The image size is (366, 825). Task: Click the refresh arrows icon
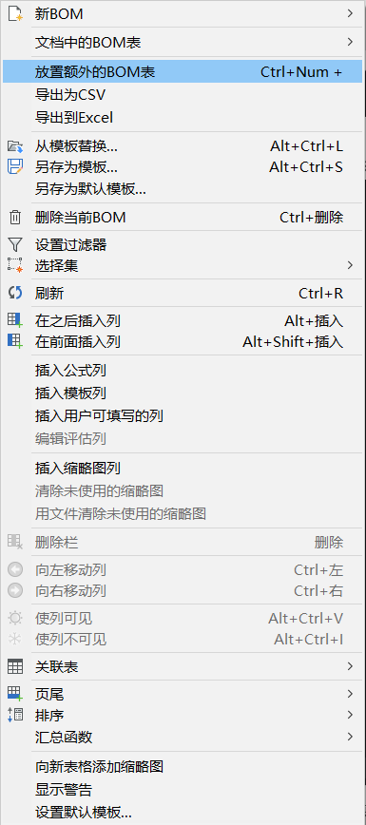tap(15, 293)
